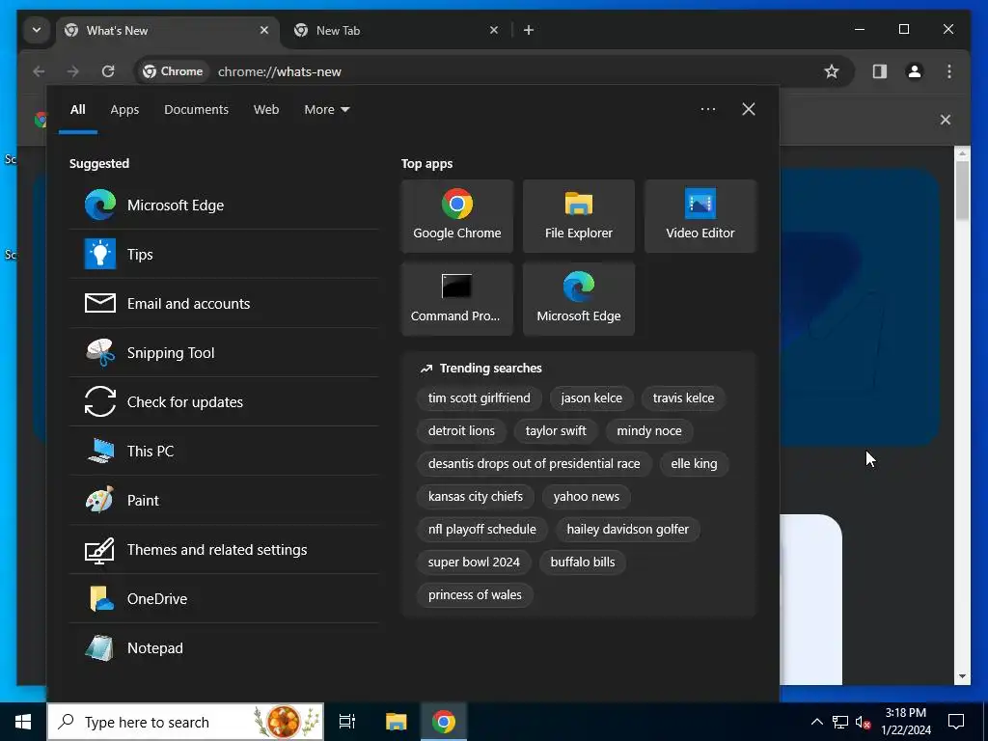The height and width of the screenshot is (741, 988).
Task: Open the network tray icon
Action: (x=840, y=722)
